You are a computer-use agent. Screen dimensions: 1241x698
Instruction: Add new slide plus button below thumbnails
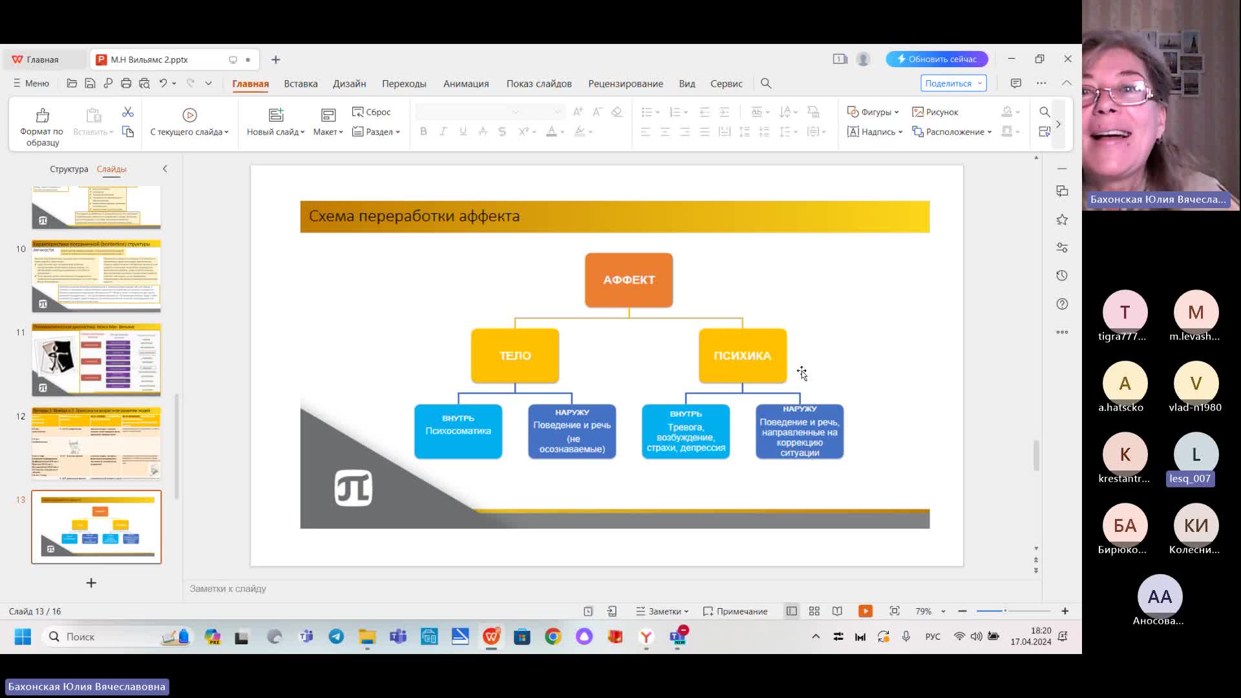[91, 583]
